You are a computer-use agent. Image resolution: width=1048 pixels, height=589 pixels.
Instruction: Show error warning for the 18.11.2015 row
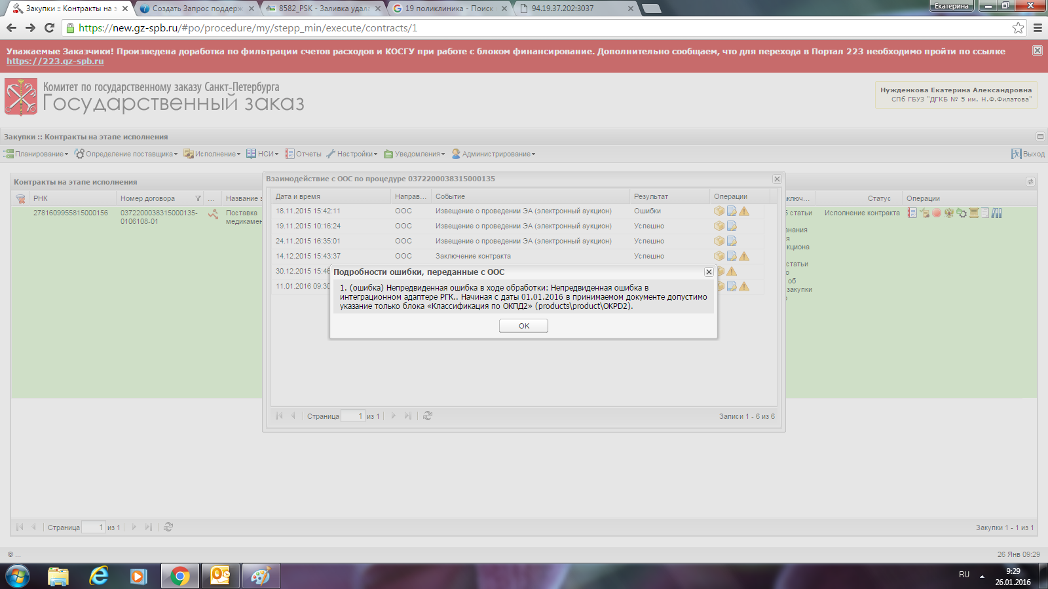tap(744, 211)
